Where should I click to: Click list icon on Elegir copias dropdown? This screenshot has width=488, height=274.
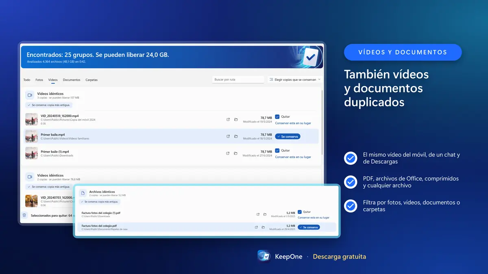tap(271, 80)
